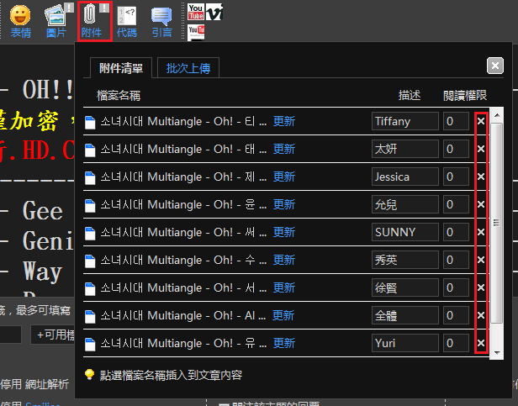Delete the 全體 attachment
Viewport: 518px width, 406px height.
point(481,315)
